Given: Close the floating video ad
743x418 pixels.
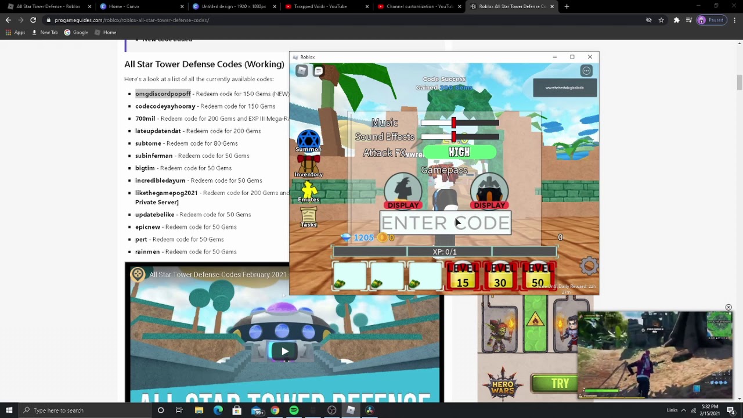Looking at the screenshot, I should (x=728, y=307).
